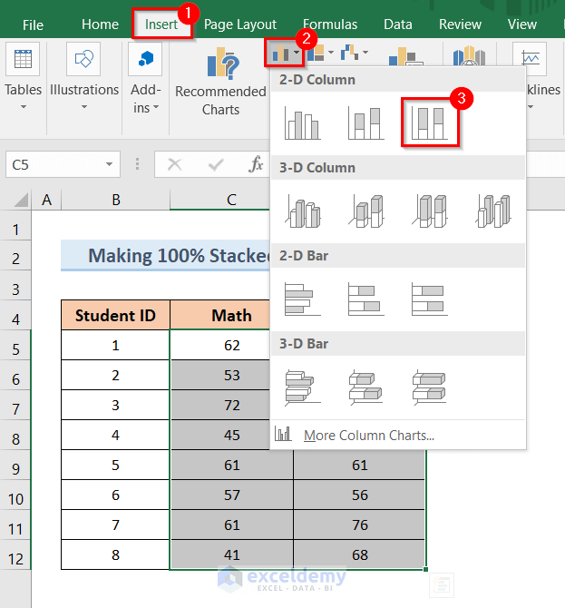Switch to the Insert tab

[x=161, y=25]
